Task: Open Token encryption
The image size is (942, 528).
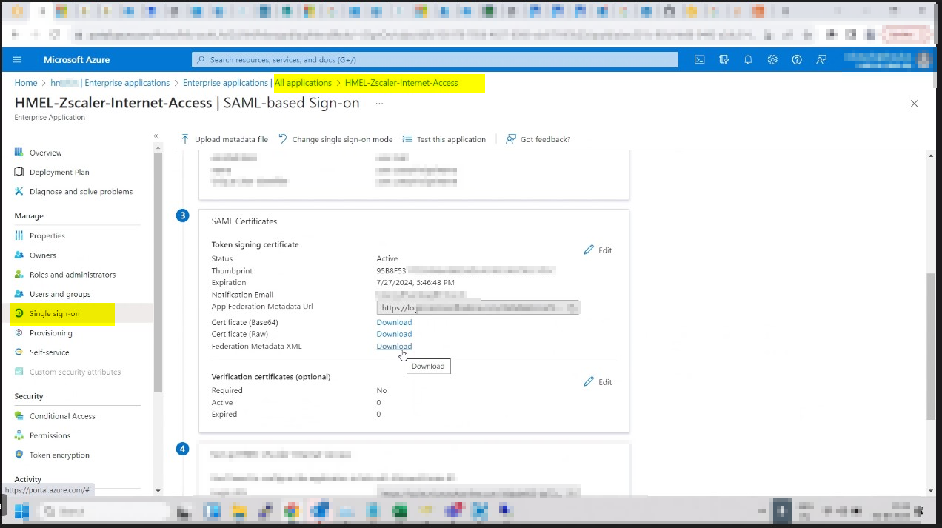Action: (x=59, y=455)
